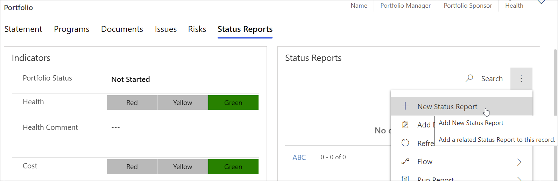Screen dimensions: 558x181
Task: Expand the Flow submenu chevron
Action: tap(519, 162)
